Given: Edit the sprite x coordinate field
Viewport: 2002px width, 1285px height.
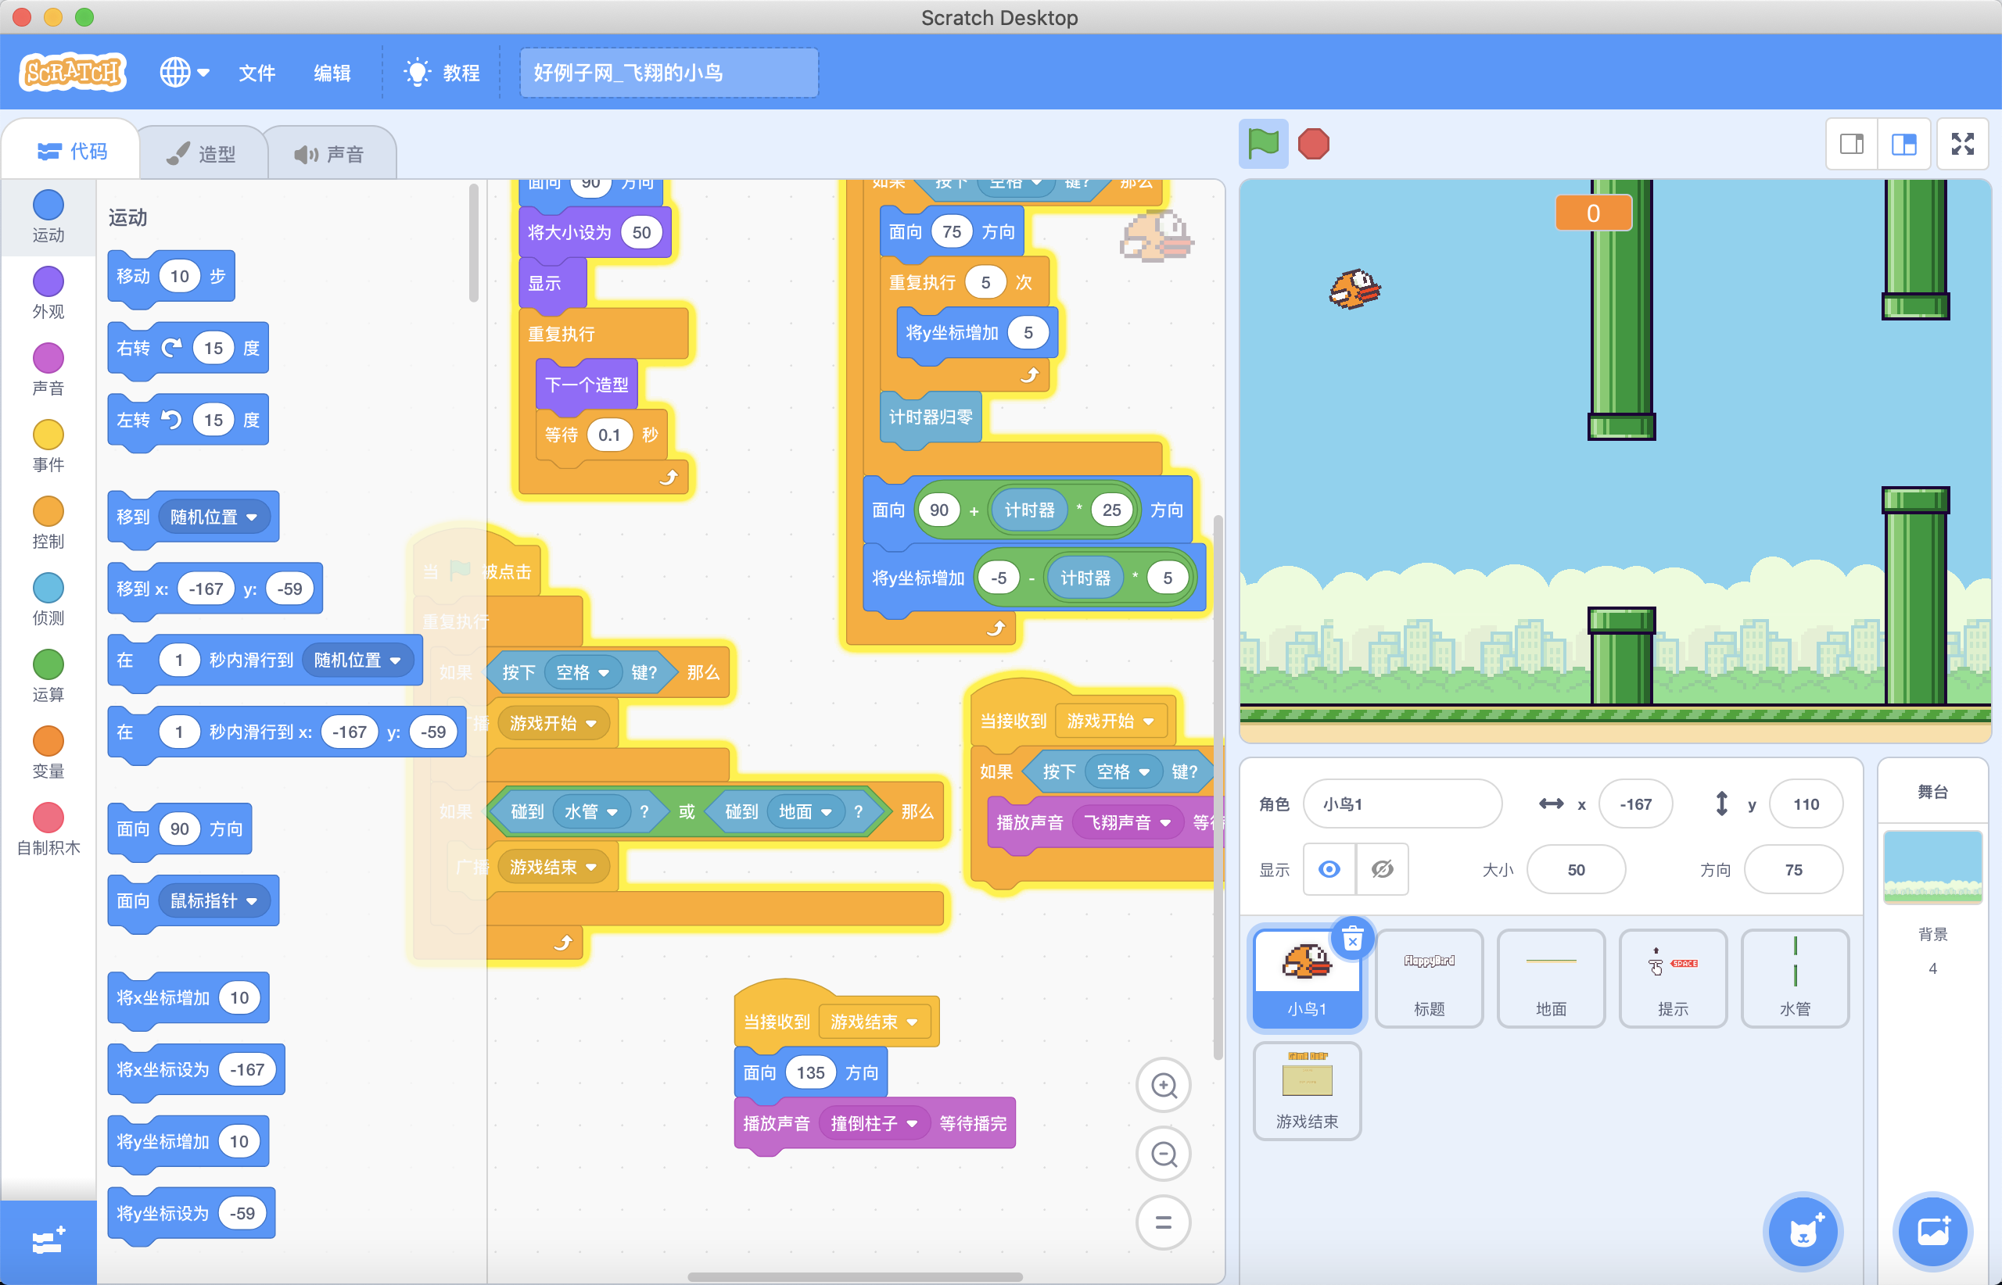Looking at the screenshot, I should (x=1634, y=804).
